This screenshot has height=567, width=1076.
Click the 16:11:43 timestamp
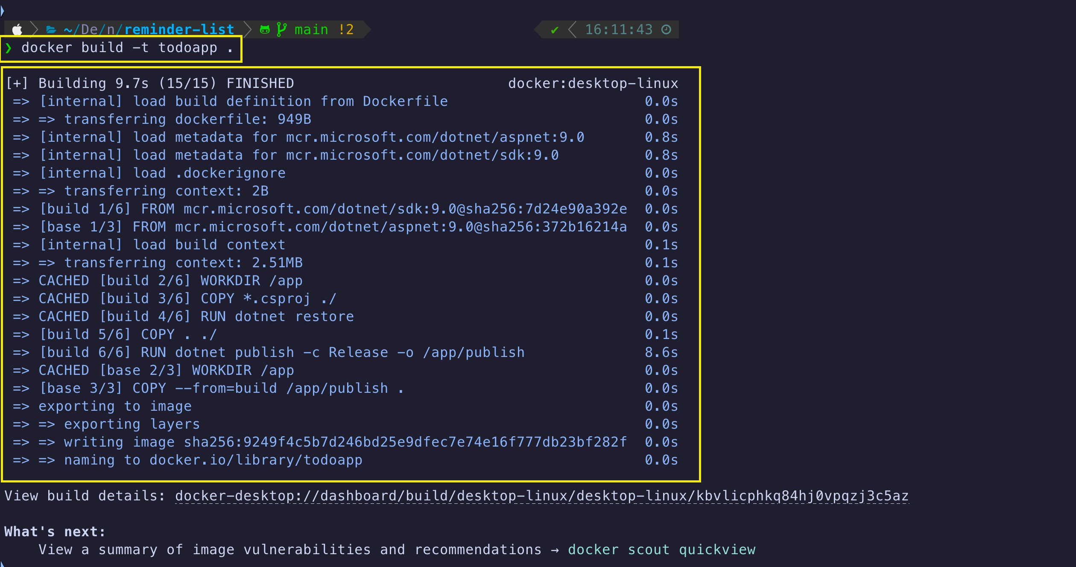click(619, 29)
